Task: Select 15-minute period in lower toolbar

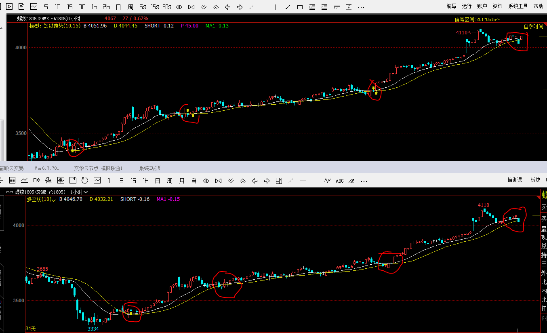Action: (134, 181)
